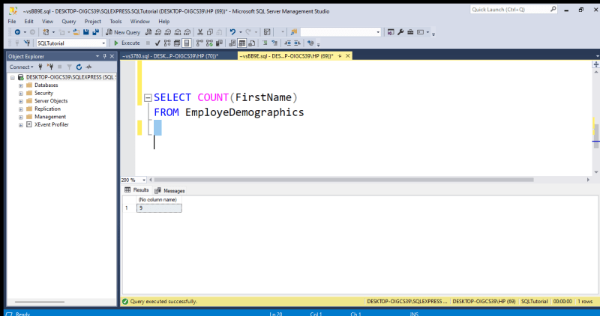Click the Activity Monitor icon in Object Explorer
The height and width of the screenshot is (316, 600).
coord(88,67)
